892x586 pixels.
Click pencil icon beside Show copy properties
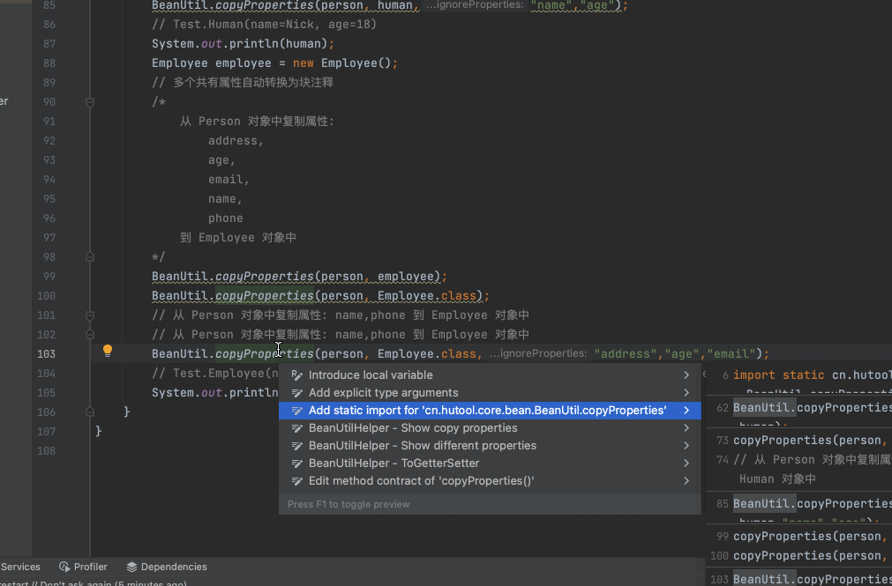(297, 428)
